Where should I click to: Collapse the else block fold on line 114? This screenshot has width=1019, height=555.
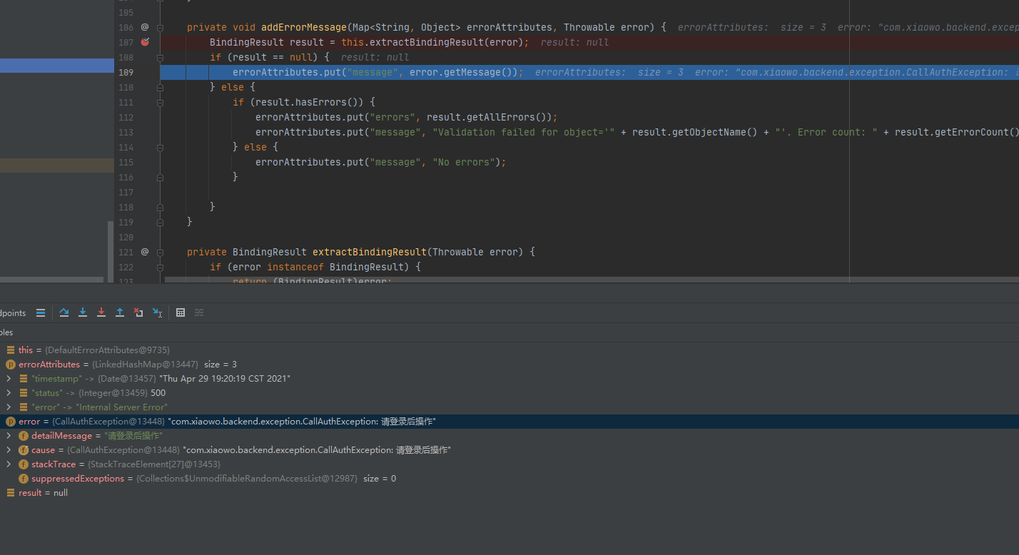tap(160, 147)
